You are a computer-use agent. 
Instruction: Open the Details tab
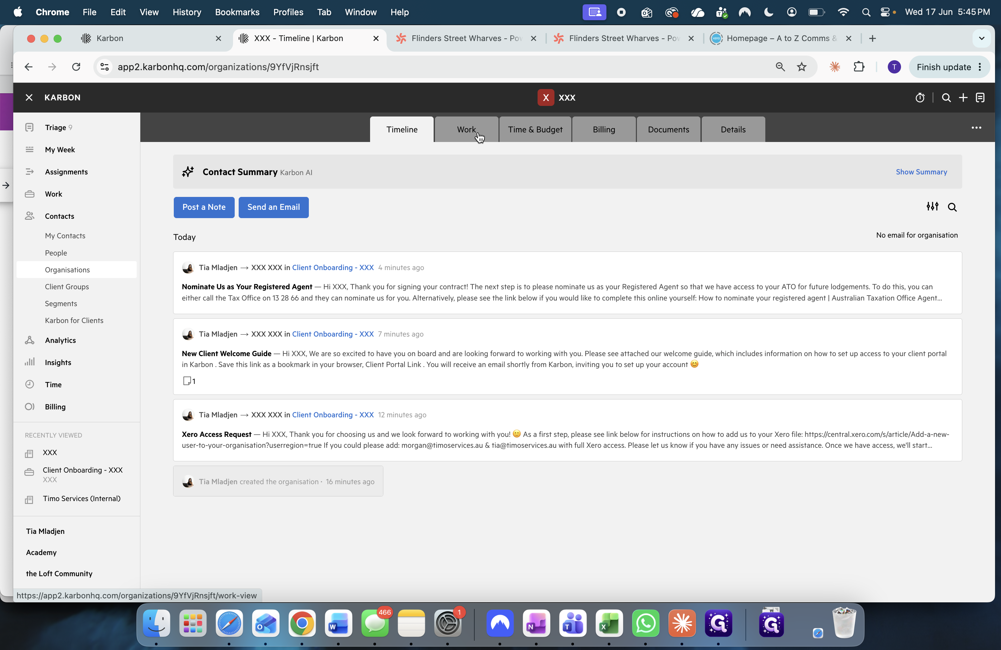733,129
